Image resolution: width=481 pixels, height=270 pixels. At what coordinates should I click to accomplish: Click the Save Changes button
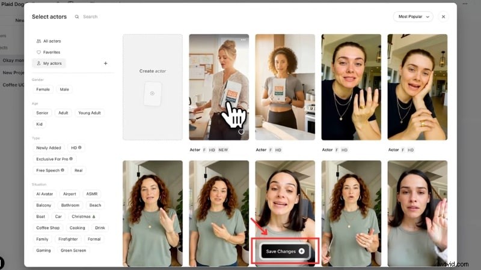click(285, 251)
